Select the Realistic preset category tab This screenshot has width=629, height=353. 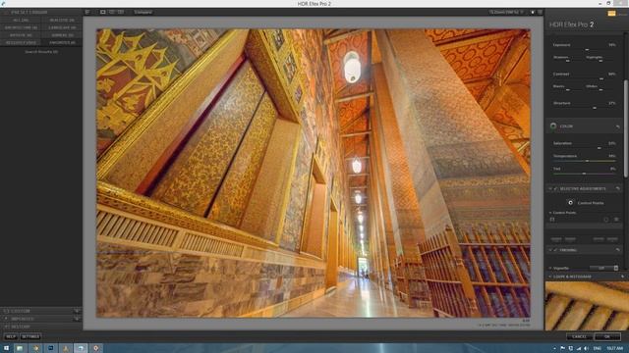[x=62, y=20]
